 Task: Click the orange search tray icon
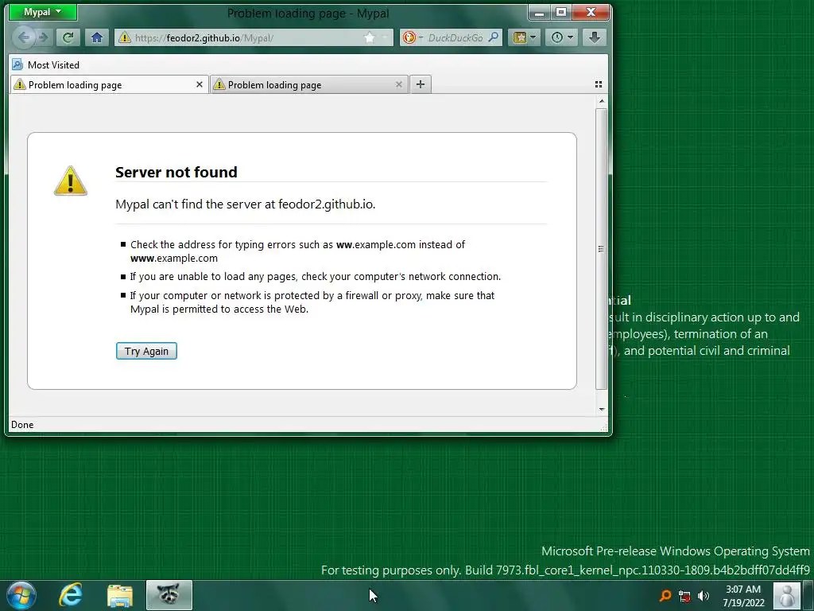665,595
